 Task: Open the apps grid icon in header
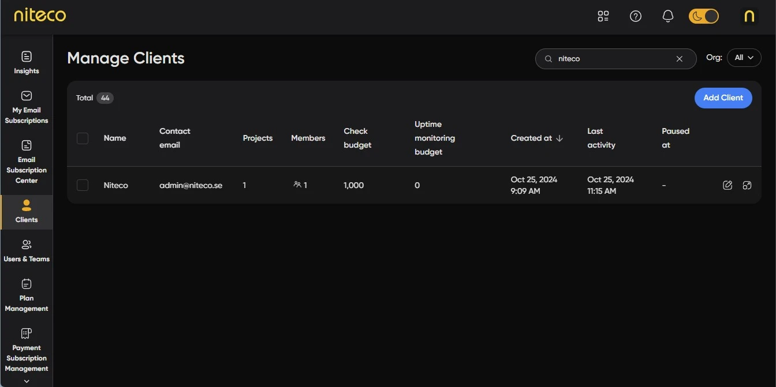[603, 16]
